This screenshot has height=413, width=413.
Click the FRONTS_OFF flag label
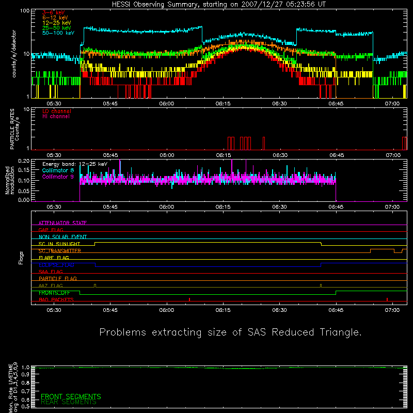(x=54, y=293)
